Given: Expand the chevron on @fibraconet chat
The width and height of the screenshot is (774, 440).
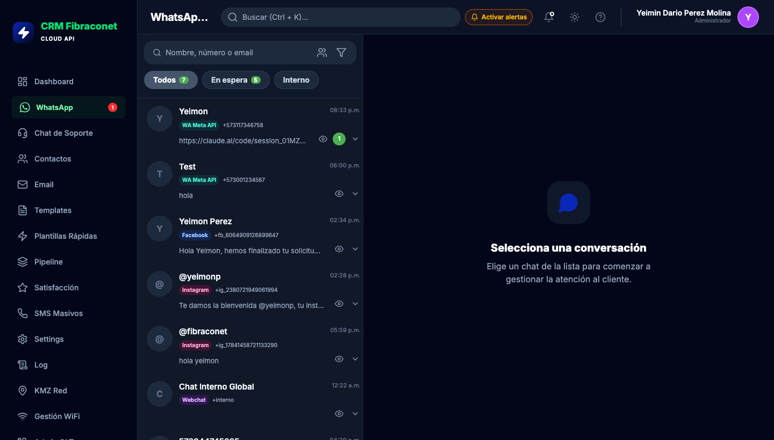Looking at the screenshot, I should point(355,359).
